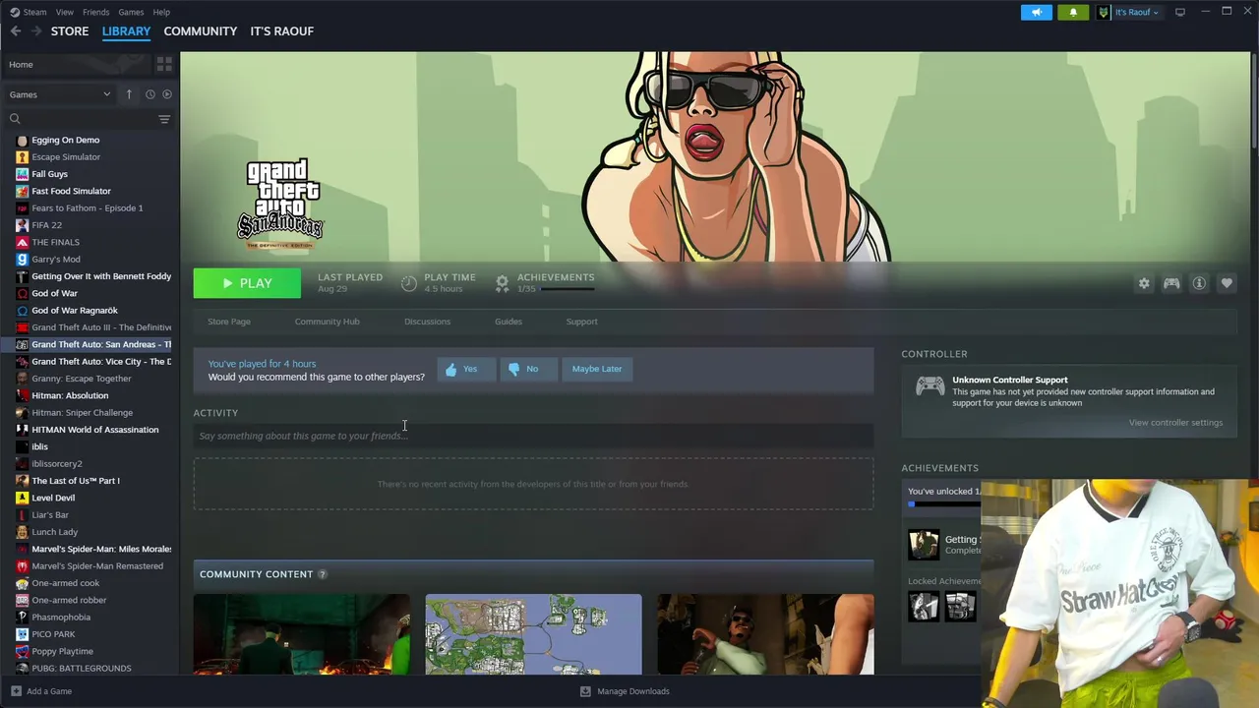The image size is (1259, 708).
Task: Open the San Andreas map community thumbnail
Action: 533,634
